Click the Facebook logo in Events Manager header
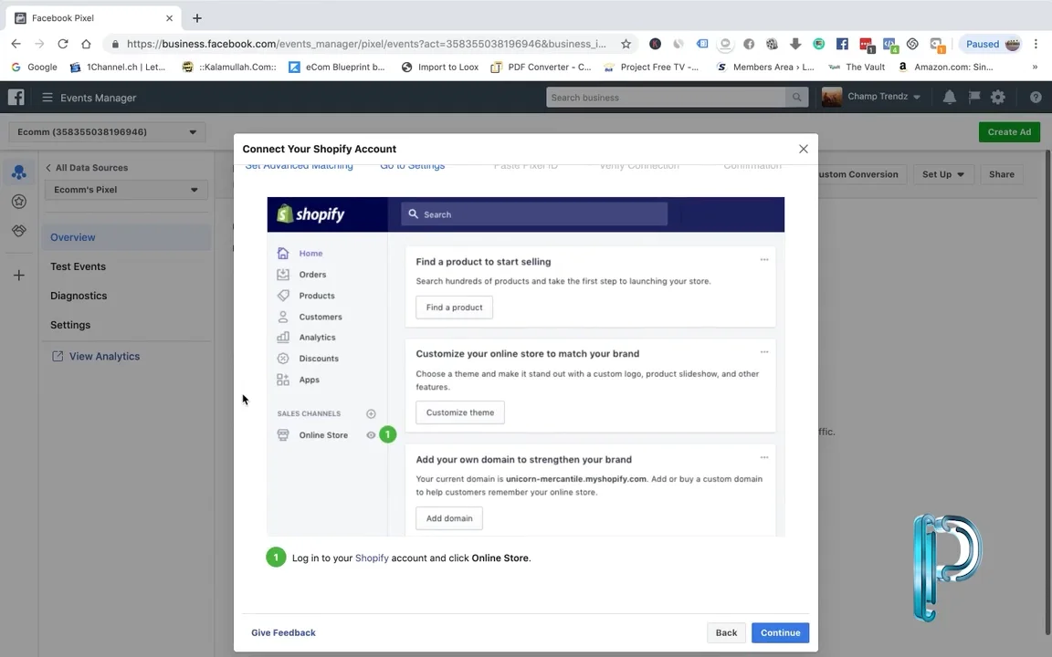 (16, 98)
